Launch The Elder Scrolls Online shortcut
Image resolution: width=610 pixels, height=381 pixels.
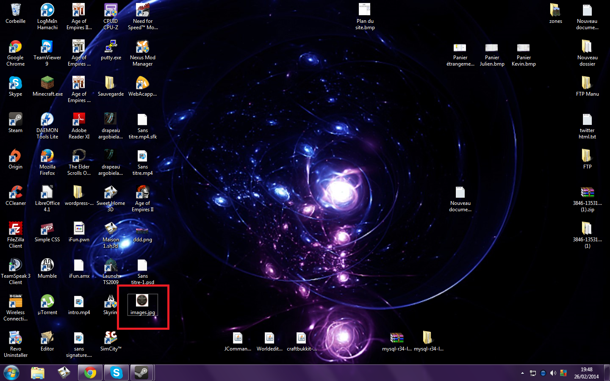[x=79, y=162]
